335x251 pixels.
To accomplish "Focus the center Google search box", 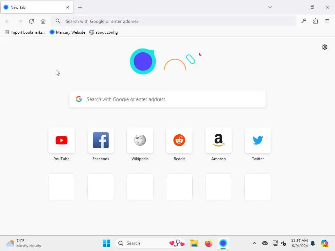I will [x=167, y=99].
